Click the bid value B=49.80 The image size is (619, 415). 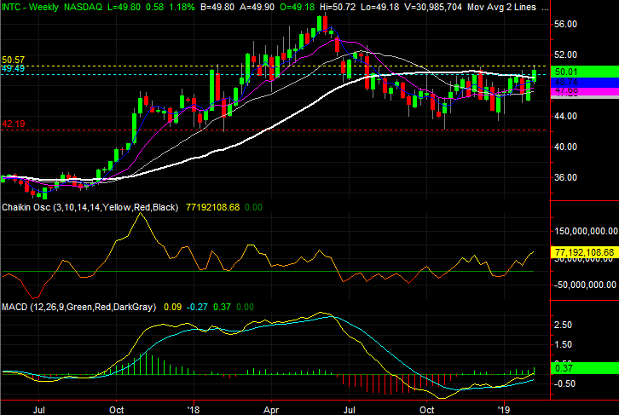(x=217, y=7)
